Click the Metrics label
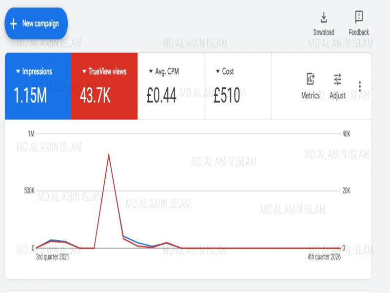 pyautogui.click(x=311, y=95)
